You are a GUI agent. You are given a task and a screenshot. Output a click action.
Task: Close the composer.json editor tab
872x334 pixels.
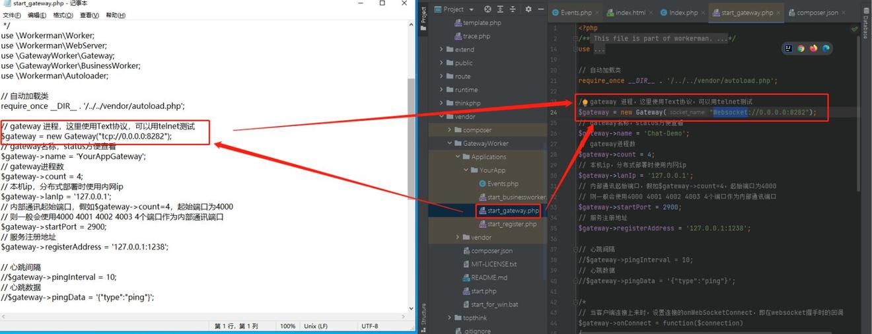pos(844,13)
